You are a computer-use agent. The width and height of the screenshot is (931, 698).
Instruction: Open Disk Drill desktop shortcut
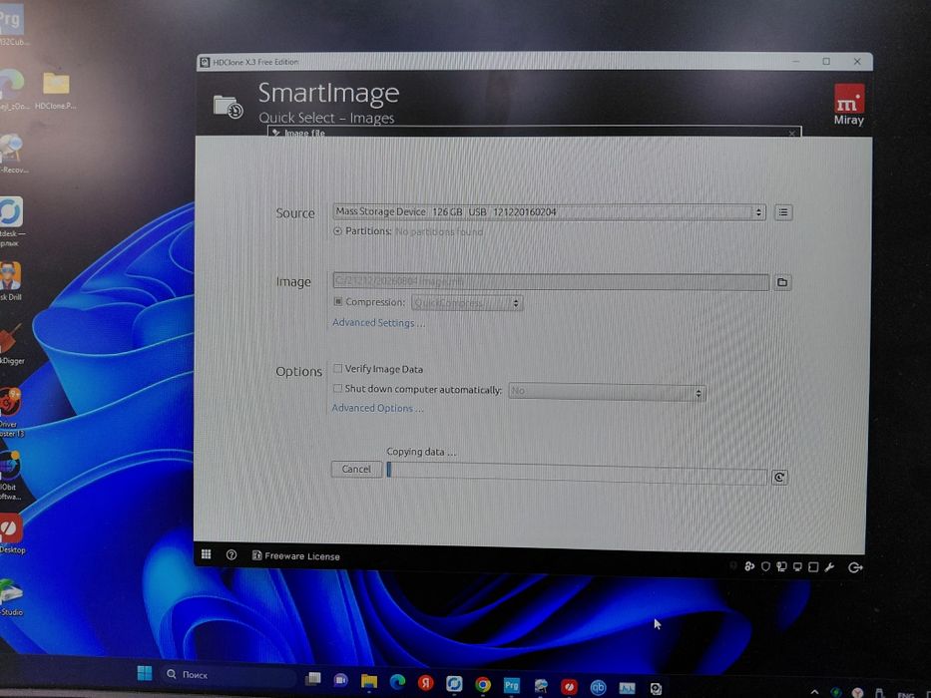(x=11, y=281)
